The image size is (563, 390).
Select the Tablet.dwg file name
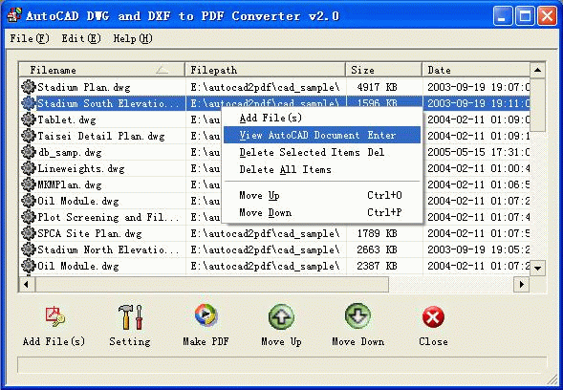[67, 119]
